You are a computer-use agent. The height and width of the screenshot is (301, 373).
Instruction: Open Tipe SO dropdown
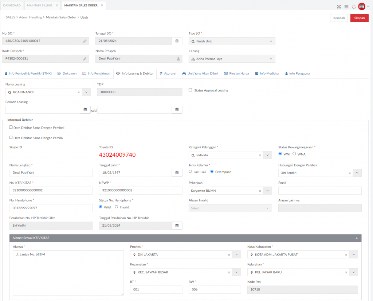[232, 41]
